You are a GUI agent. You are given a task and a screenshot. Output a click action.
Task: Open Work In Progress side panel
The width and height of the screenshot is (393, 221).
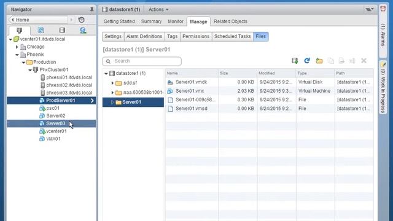(x=383, y=88)
